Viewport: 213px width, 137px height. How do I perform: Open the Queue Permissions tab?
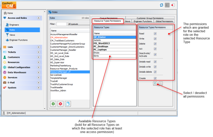[x=109, y=18]
